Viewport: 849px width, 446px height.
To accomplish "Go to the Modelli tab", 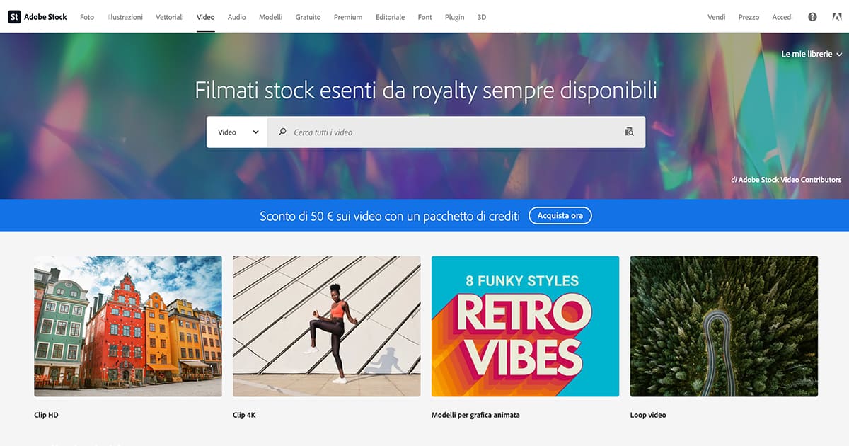I will [271, 17].
